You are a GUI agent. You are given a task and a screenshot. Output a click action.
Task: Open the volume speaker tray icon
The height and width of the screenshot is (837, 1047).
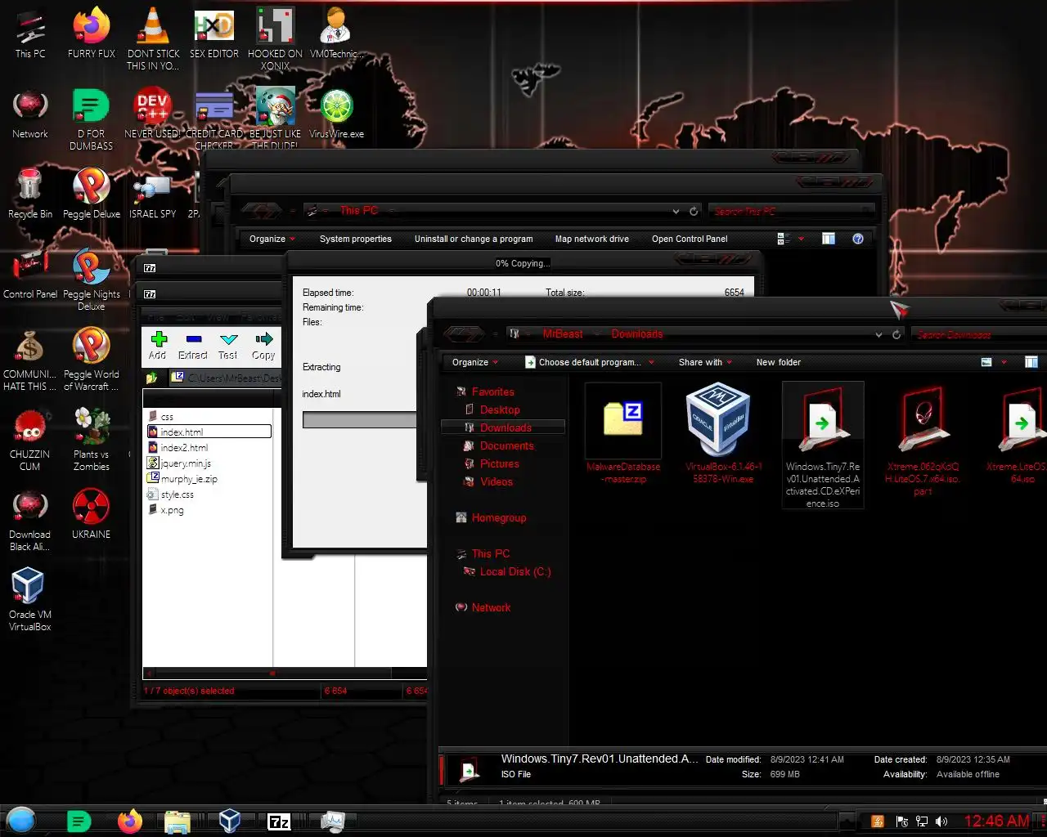tap(941, 821)
